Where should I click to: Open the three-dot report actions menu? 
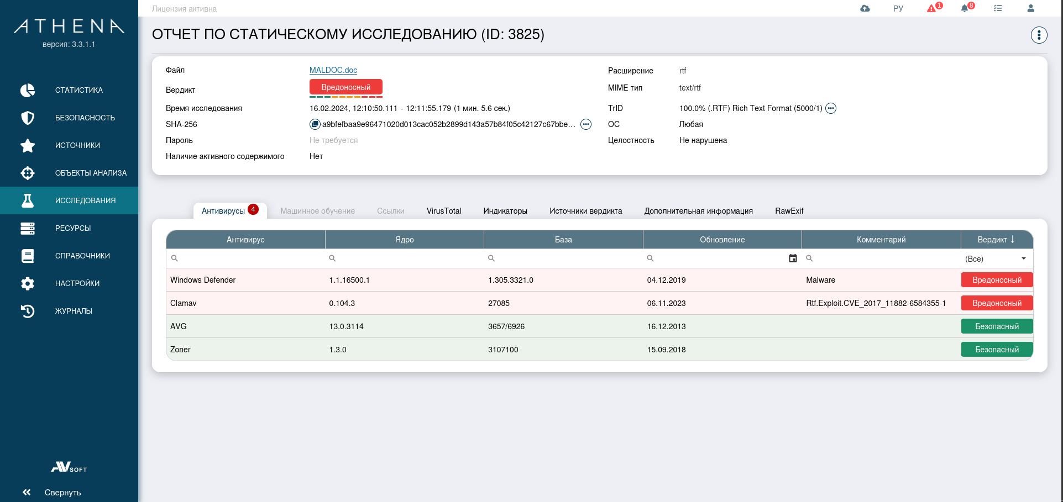1039,35
